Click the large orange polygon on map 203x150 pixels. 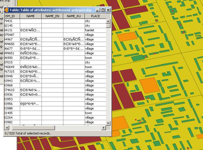149,85
